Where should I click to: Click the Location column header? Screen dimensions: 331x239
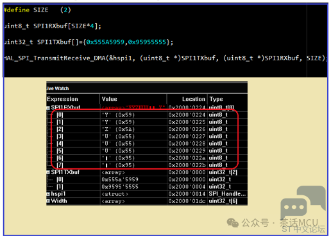(x=194, y=99)
